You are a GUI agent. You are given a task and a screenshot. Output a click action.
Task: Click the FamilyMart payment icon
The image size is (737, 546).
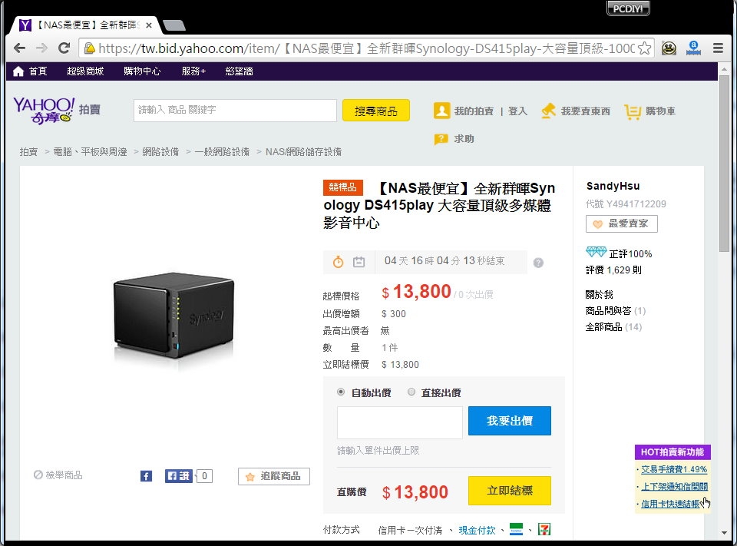coord(516,530)
